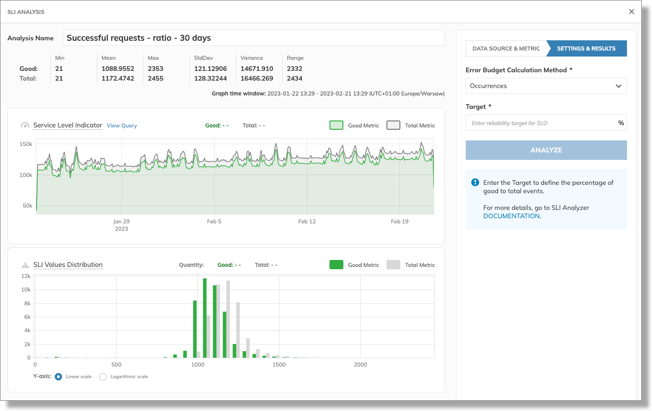This screenshot has height=411, width=652.
Task: Click the Jan 29 2023 axis label
Action: [121, 225]
